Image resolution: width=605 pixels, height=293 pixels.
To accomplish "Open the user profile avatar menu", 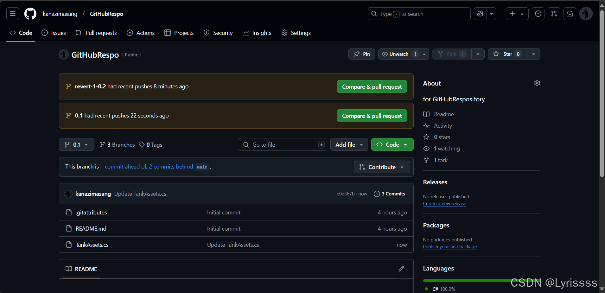I will pyautogui.click(x=586, y=14).
